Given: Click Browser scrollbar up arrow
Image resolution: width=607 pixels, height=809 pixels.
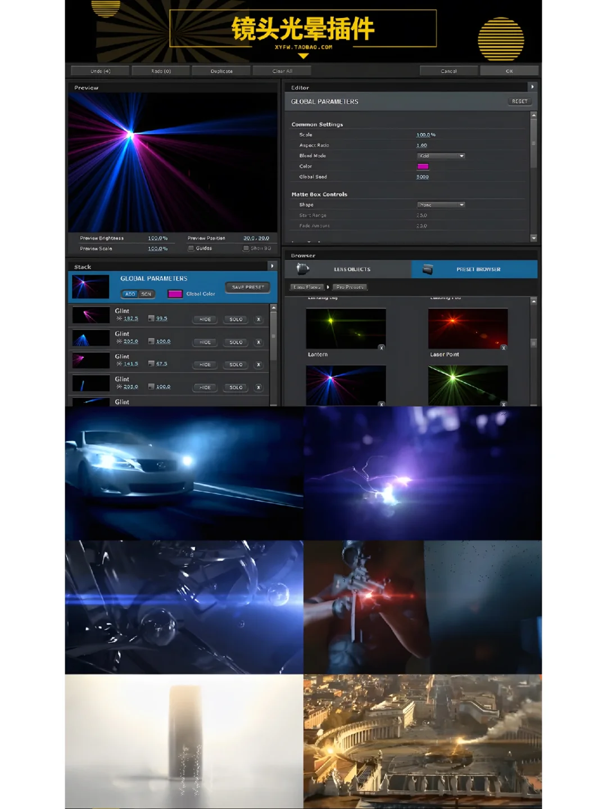Looking at the screenshot, I should 533,301.
